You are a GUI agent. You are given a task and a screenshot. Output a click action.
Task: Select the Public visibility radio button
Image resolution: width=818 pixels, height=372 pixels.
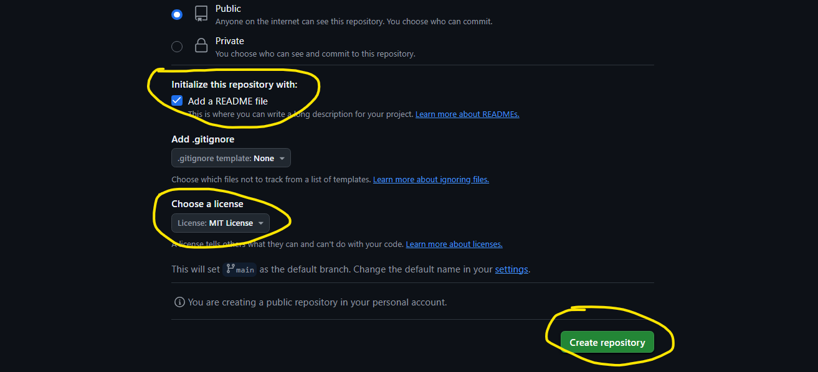(177, 14)
